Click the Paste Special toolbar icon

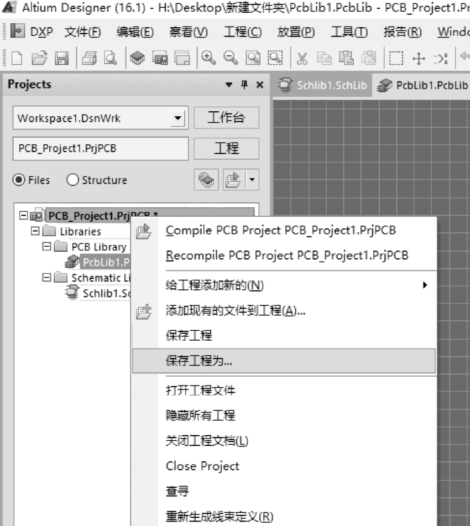pos(369,59)
